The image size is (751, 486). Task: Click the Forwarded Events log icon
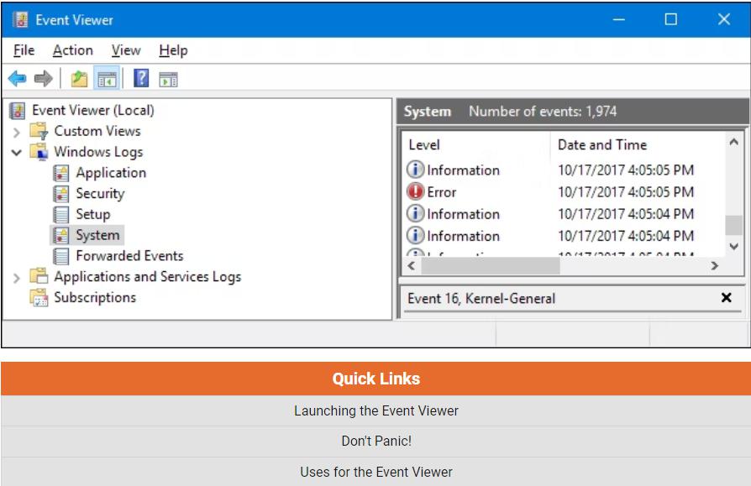[x=60, y=256]
